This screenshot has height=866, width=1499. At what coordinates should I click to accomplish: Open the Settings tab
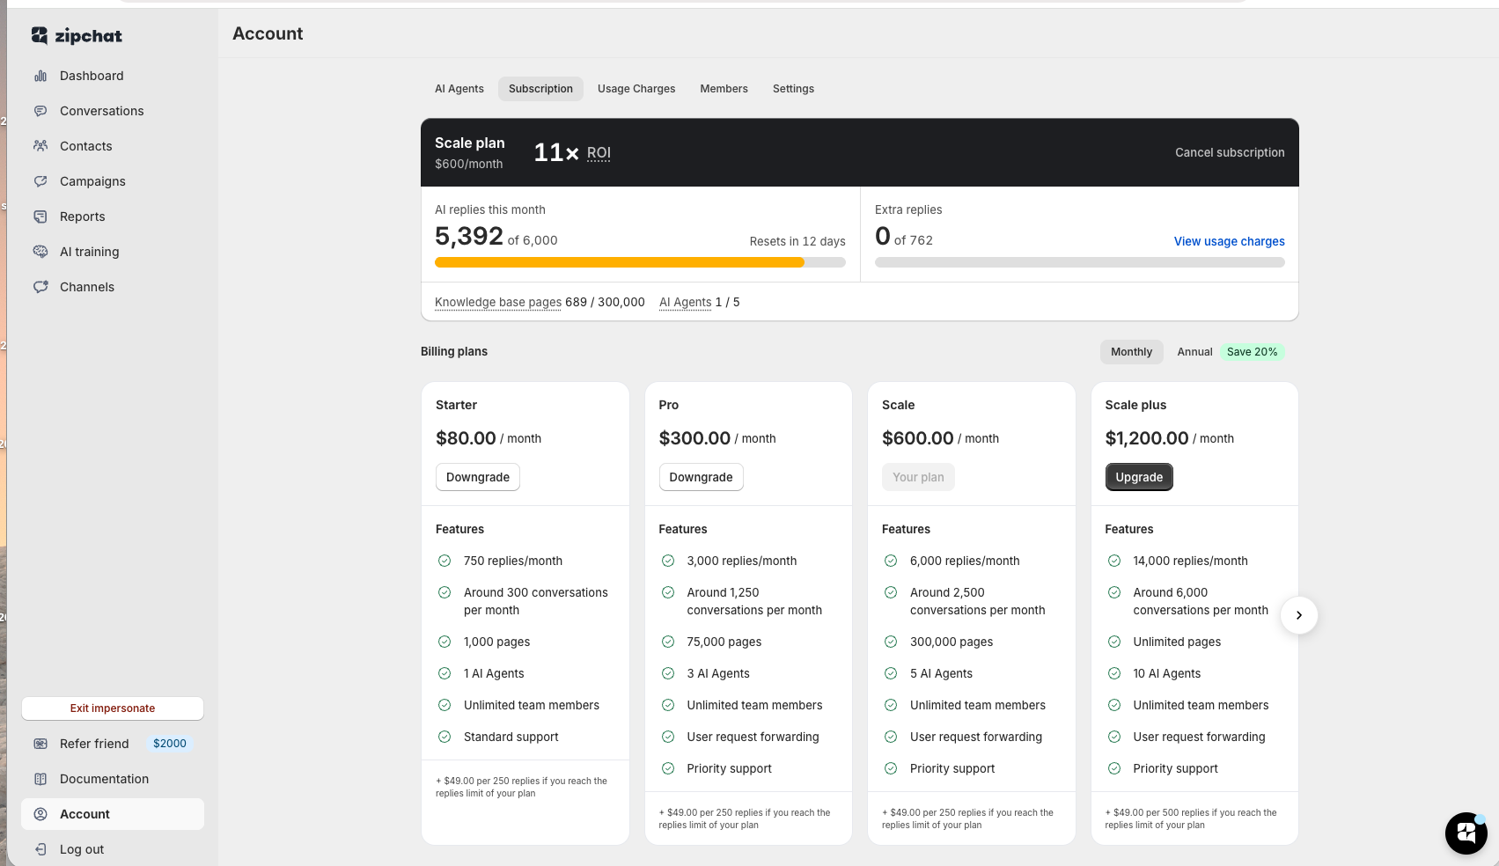tap(793, 89)
